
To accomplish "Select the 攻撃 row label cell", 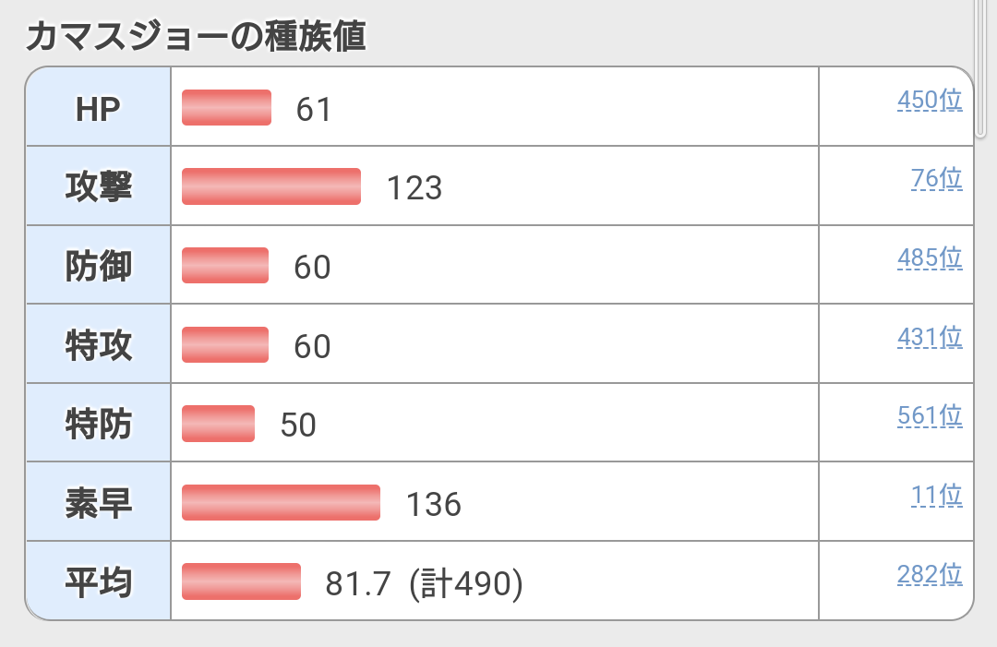I will [98, 187].
